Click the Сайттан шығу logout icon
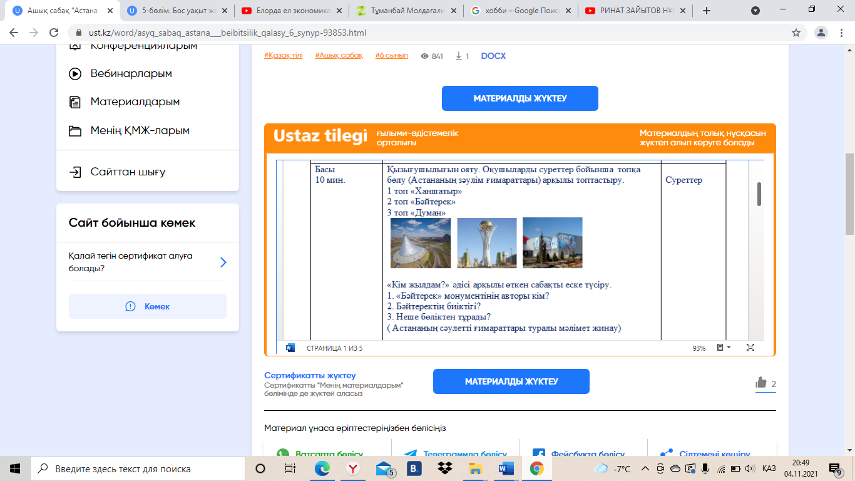The image size is (855, 481). 75,172
